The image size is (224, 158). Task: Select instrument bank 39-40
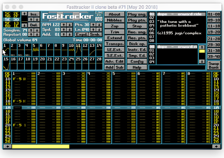(214, 56)
